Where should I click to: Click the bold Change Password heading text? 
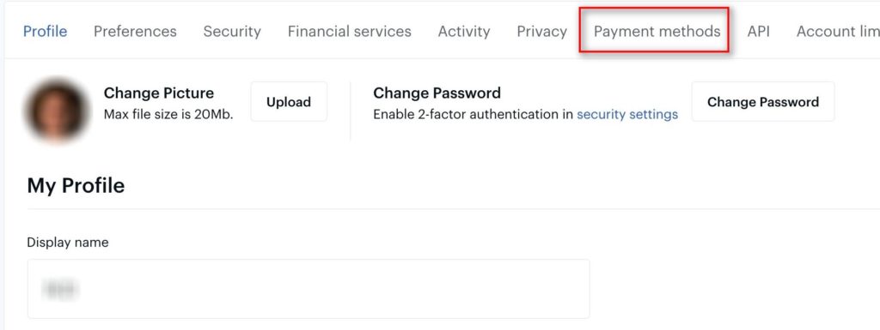(x=437, y=93)
